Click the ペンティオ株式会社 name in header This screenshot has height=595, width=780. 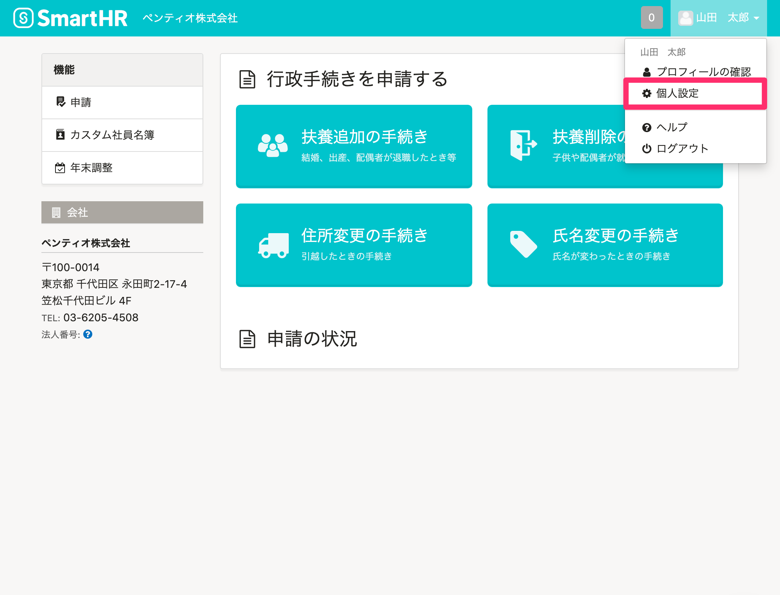190,18
